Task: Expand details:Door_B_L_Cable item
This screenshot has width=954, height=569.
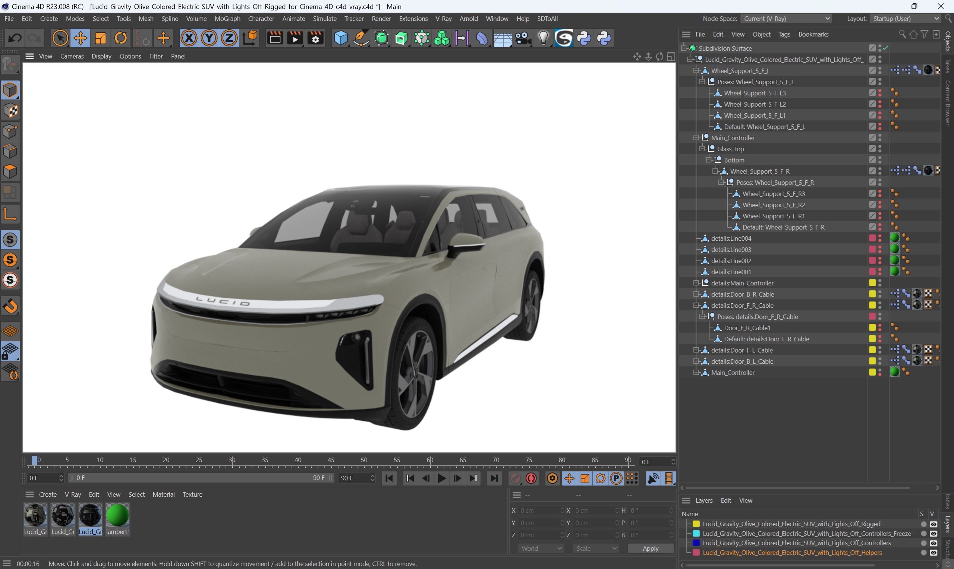Action: tap(696, 361)
